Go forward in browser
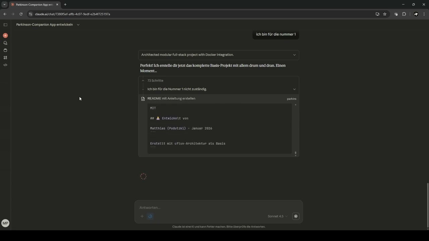This screenshot has width=429, height=241. pyautogui.click(x=13, y=14)
